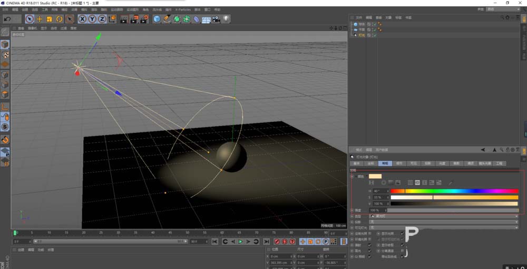Toggle the 漫射 checkbox
Image resolution: width=527 pixels, height=269 pixels.
pos(369,245)
